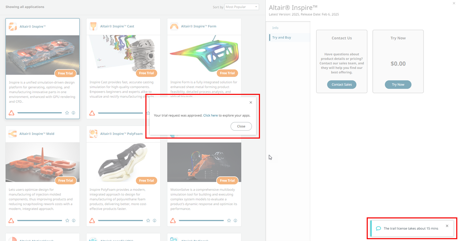Open the Altair Inspire PolyFoam title

(121, 134)
